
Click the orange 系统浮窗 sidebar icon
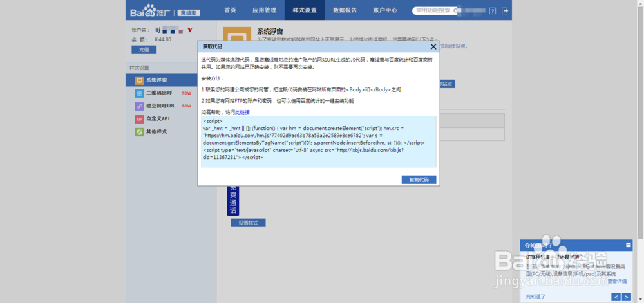point(140,80)
